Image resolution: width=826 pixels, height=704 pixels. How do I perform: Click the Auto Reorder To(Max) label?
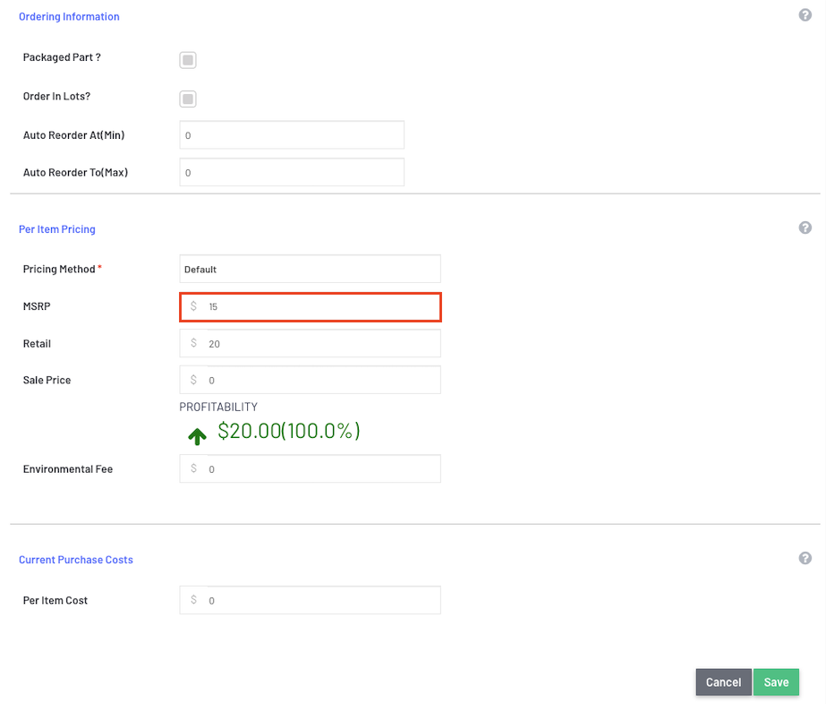[x=75, y=173]
